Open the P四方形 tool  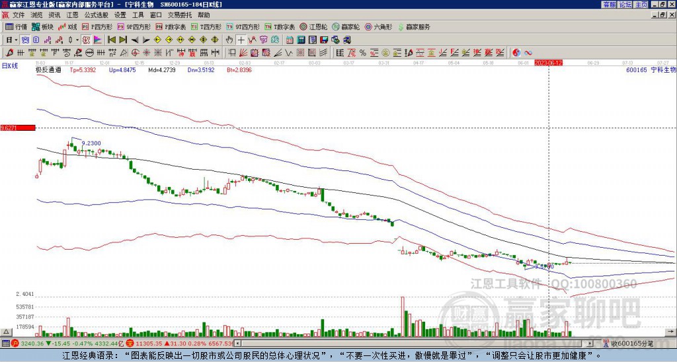97,26
